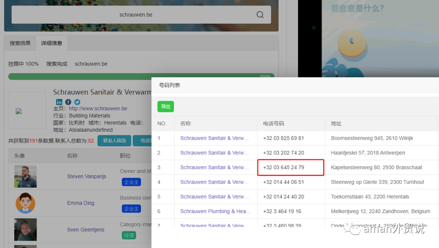This screenshot has height=248, width=439.
Task: Open Schrauwen link in row 3
Action: (x=215, y=167)
